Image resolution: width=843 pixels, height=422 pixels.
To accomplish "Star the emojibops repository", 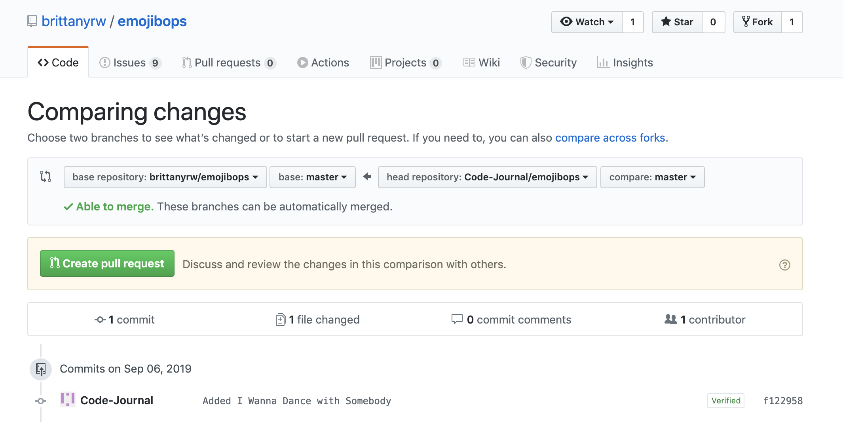I will (677, 22).
